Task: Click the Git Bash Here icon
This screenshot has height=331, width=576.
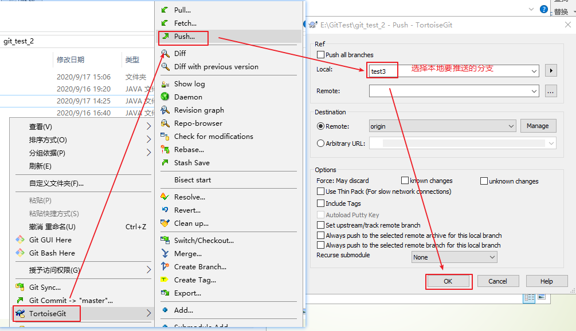Action: click(20, 253)
